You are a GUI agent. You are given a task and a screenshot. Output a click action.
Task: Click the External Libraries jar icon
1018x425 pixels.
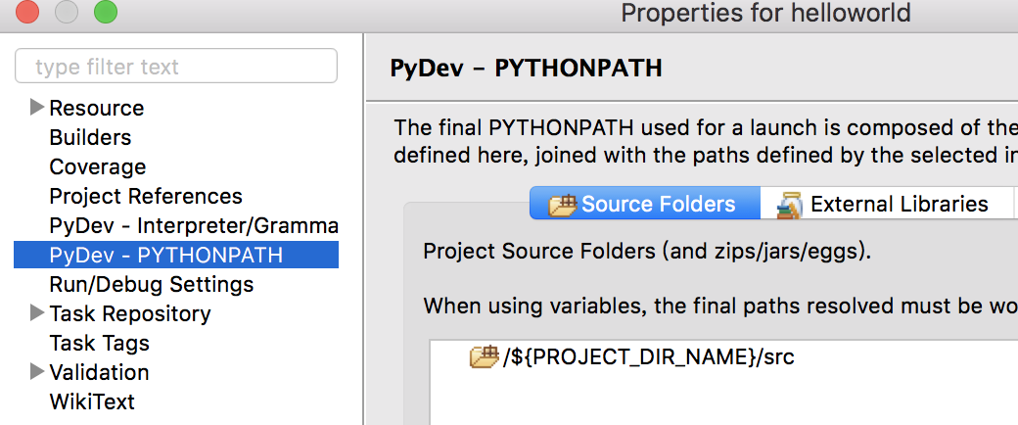tap(790, 205)
